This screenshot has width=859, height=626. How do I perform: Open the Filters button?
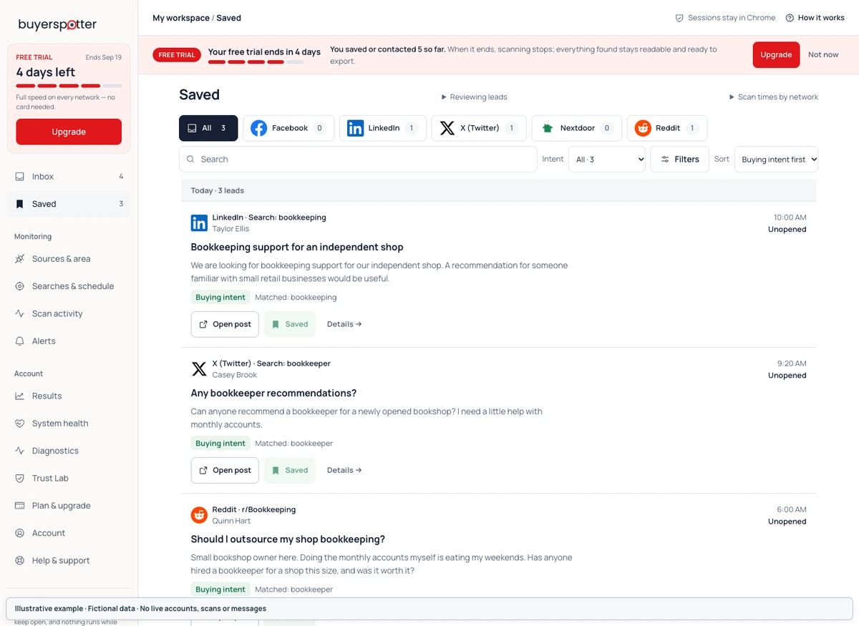679,160
